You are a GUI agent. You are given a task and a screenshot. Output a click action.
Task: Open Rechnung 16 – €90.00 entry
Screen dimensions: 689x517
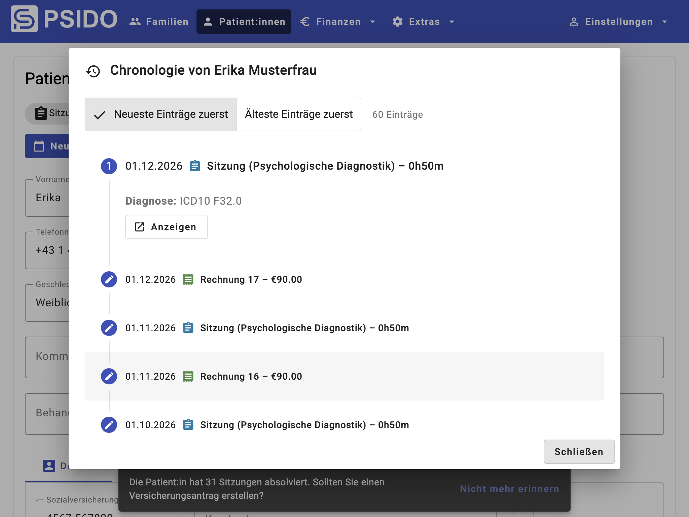[251, 376]
